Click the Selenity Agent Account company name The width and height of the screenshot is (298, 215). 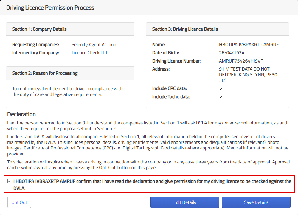coord(95,45)
